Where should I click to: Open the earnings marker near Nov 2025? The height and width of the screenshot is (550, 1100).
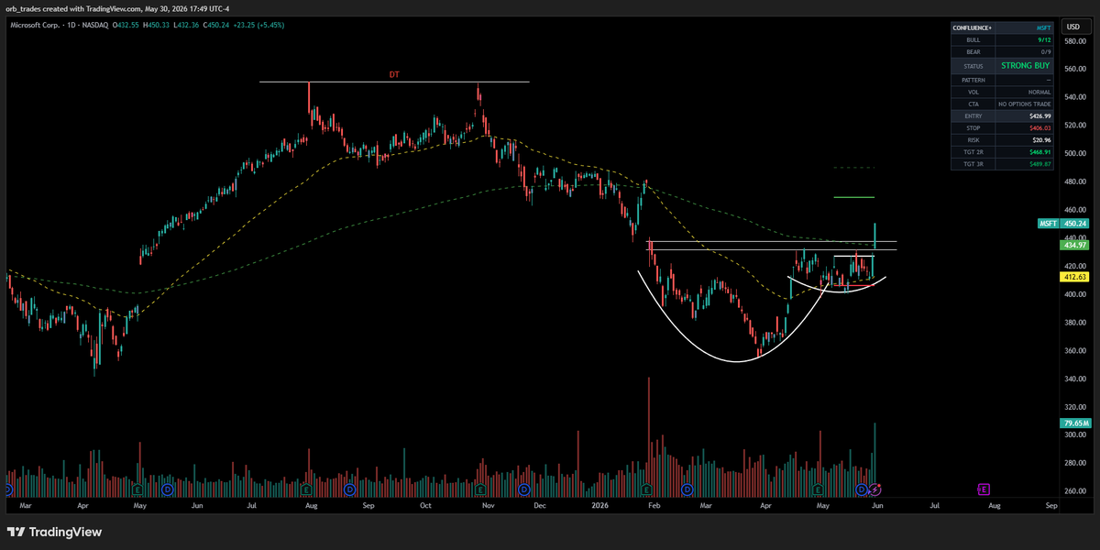481,489
